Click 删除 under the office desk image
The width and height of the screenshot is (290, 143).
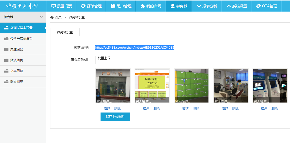pyautogui.click(x=235, y=109)
